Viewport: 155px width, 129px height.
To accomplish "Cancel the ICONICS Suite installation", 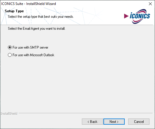I will click(139, 122).
